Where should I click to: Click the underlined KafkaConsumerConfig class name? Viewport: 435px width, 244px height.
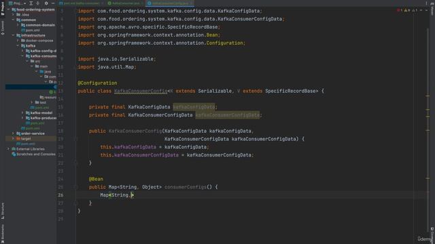[x=141, y=91]
